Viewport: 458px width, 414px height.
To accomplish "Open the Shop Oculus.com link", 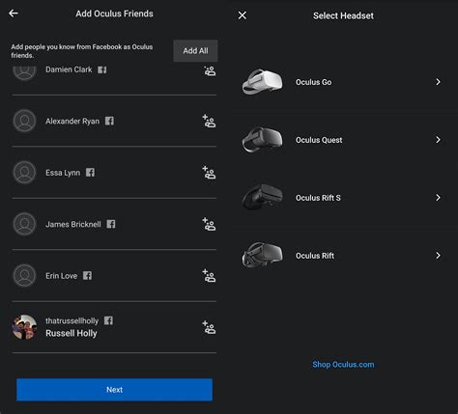I will [343, 365].
